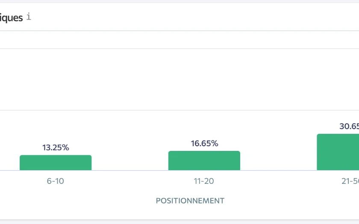Image resolution: width=359 pixels, height=224 pixels.
Task: Click the green bar for 11-20
Action: tap(204, 161)
